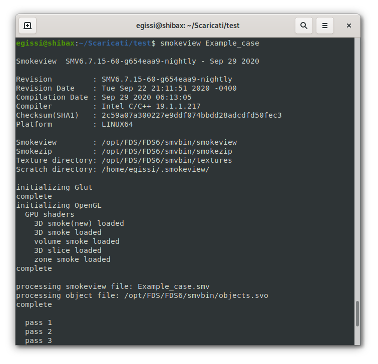Screen dimensions: 378x364
Task: Close the terminal window
Action: (348, 26)
